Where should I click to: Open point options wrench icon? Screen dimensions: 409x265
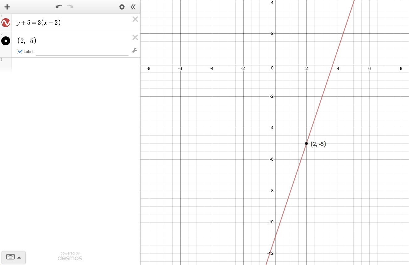134,51
